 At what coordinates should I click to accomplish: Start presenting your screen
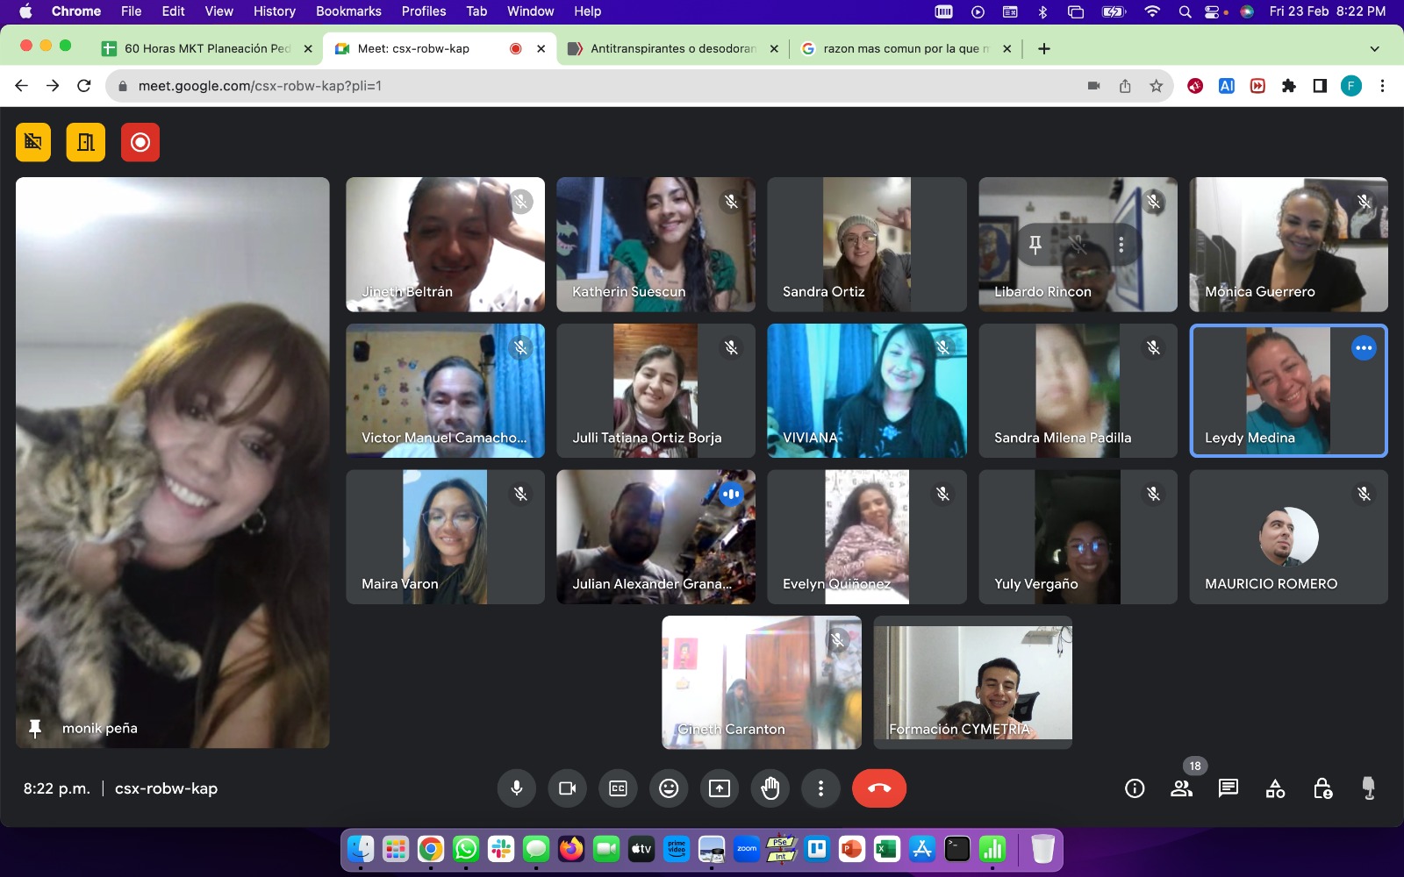point(720,788)
